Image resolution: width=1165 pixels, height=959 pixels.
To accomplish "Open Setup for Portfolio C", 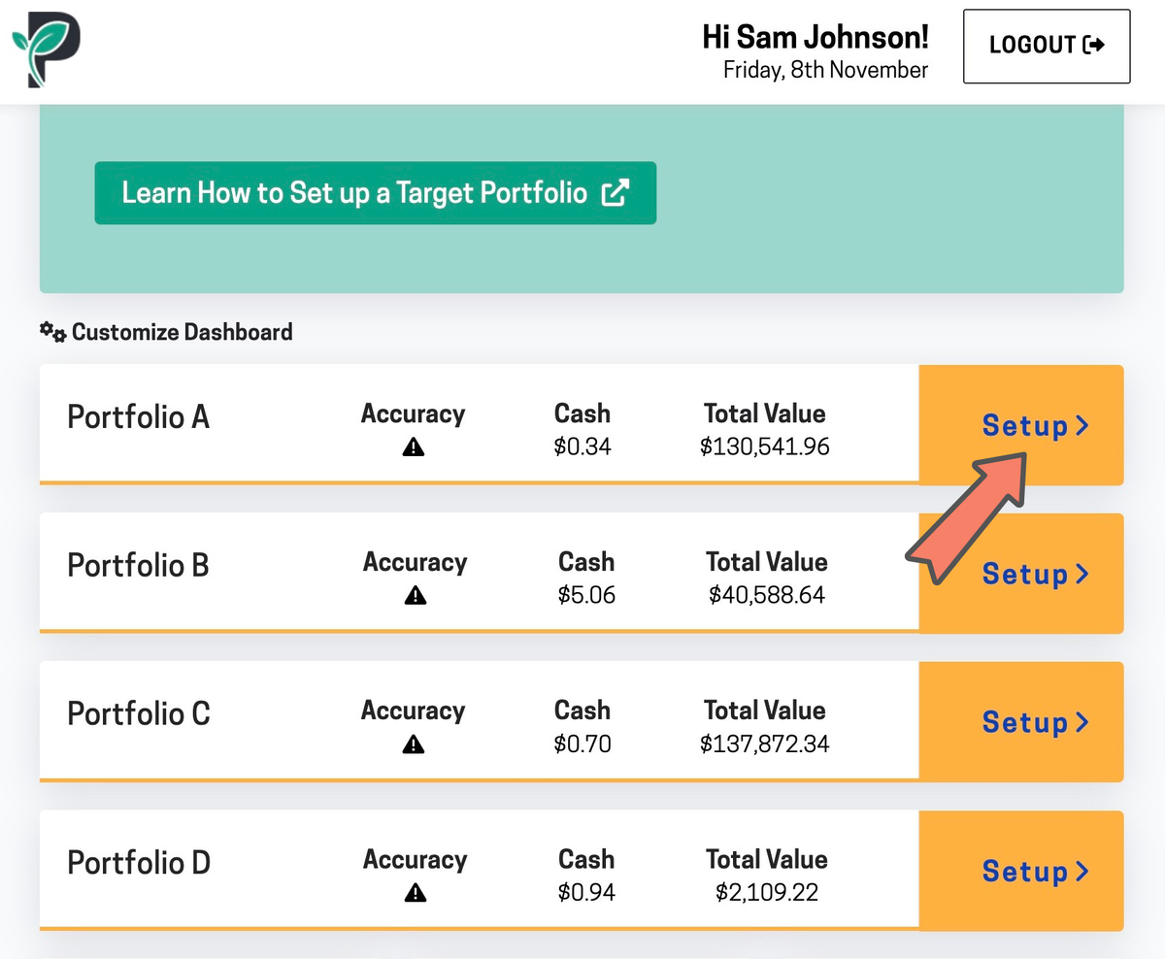I will coord(1035,722).
